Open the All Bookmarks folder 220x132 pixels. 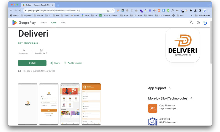(203, 15)
